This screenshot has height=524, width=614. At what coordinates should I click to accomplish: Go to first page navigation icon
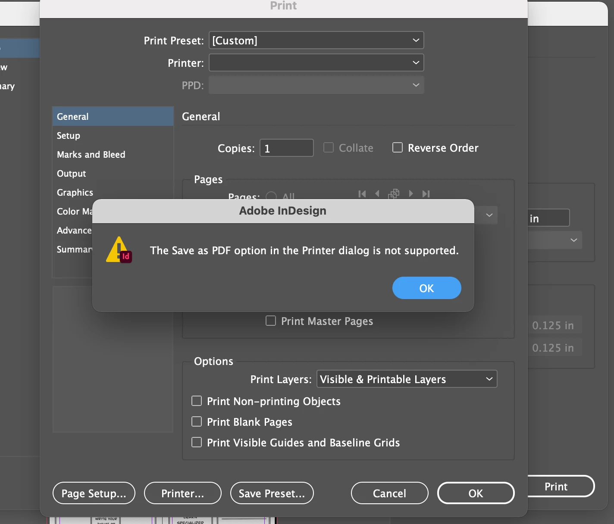point(362,194)
